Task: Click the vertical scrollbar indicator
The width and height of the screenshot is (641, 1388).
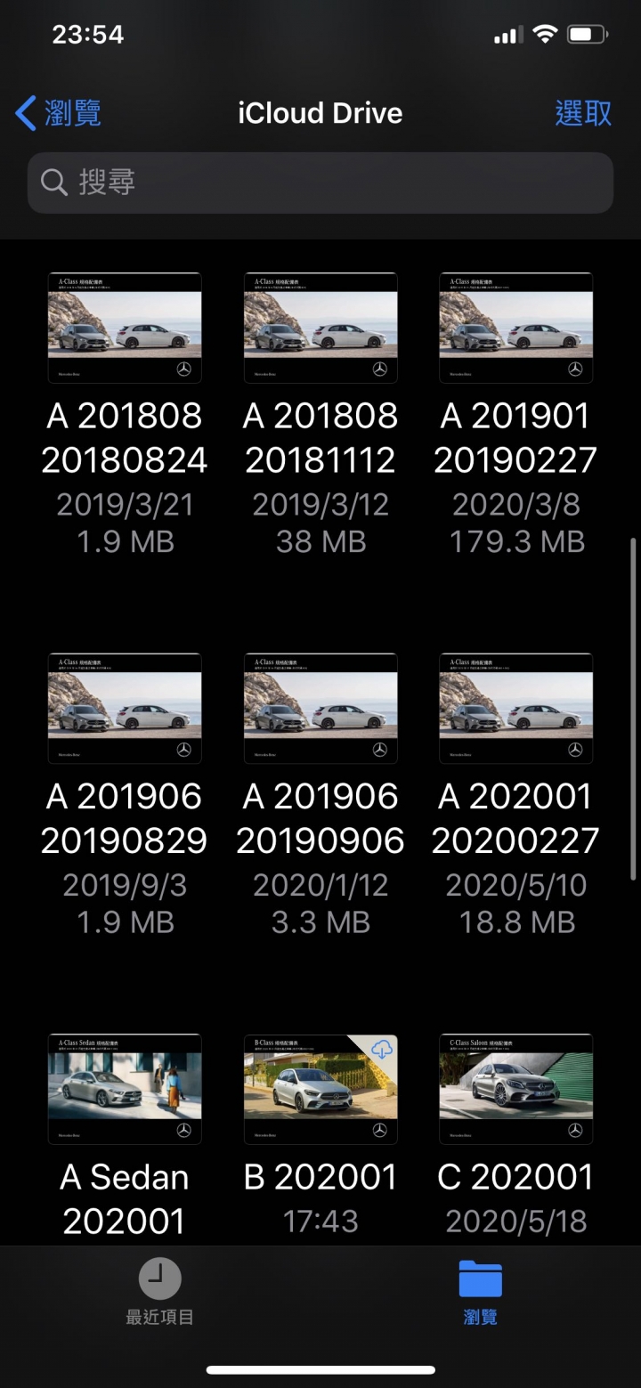Action: 634,709
